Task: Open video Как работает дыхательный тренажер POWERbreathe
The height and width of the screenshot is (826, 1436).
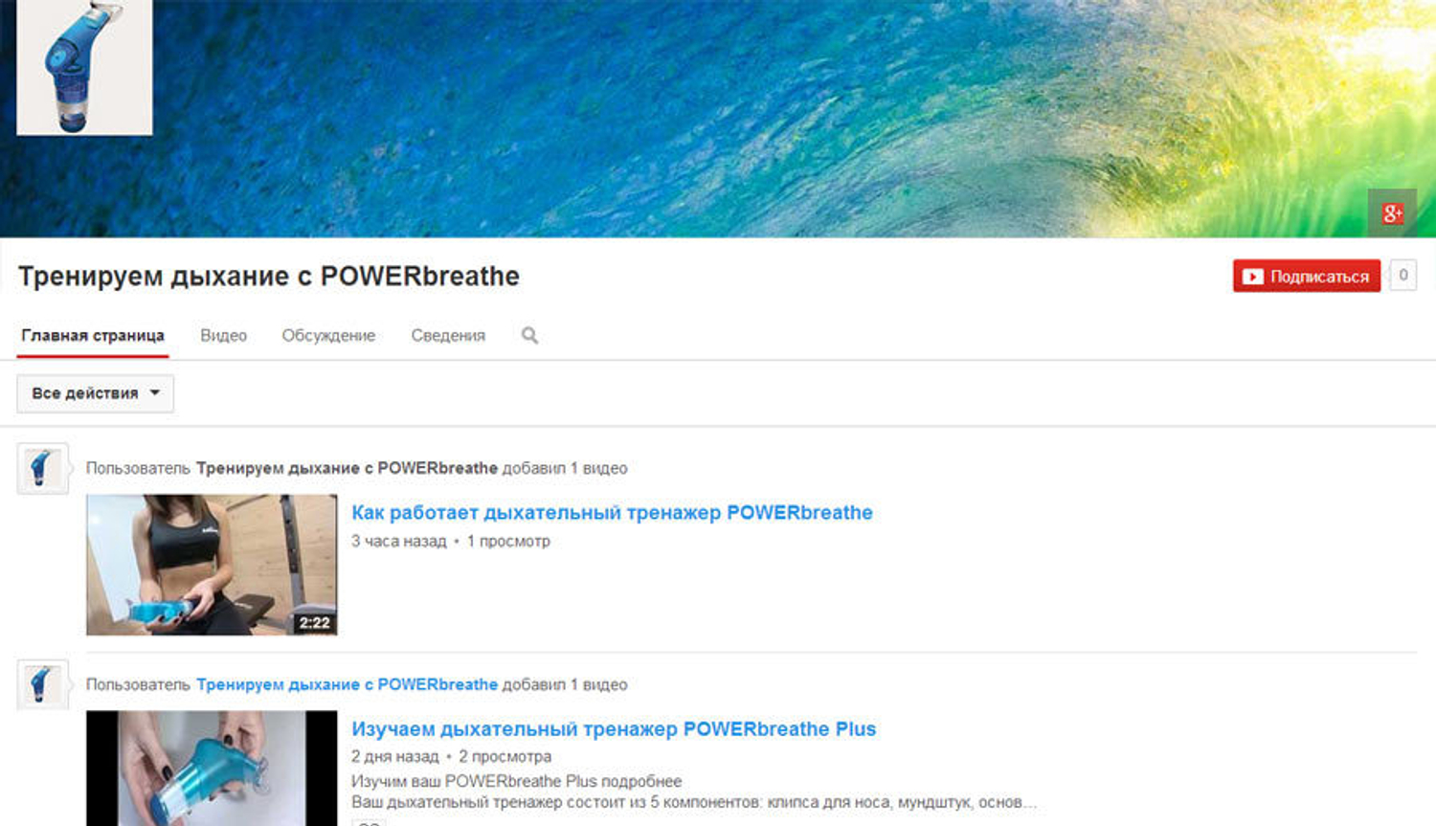Action: coord(612,513)
